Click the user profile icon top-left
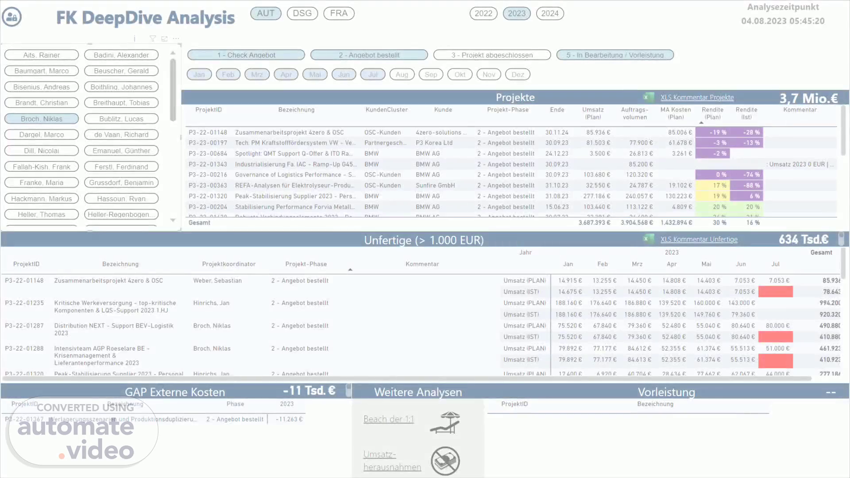This screenshot has width=850, height=478. [12, 17]
